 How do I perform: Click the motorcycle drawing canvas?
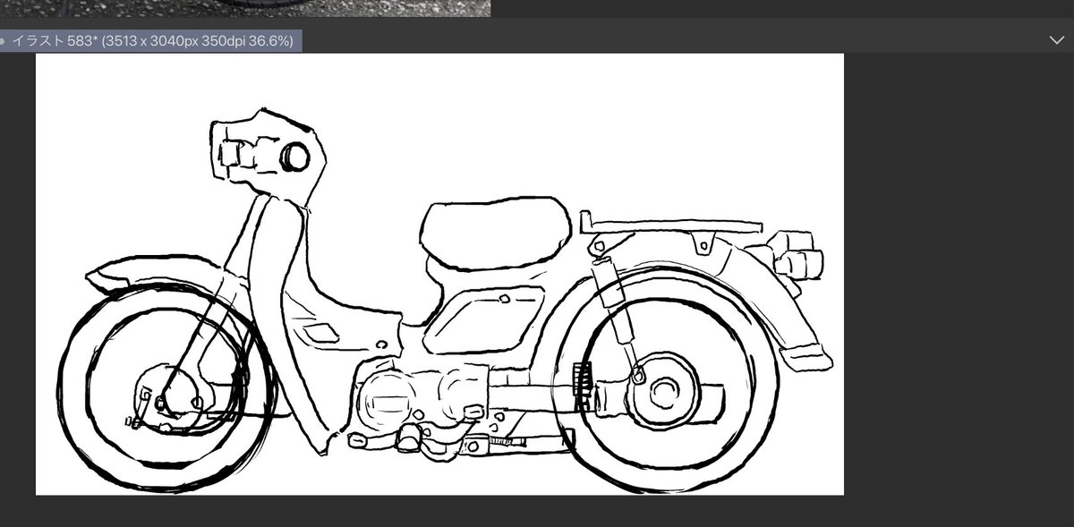click(439, 274)
